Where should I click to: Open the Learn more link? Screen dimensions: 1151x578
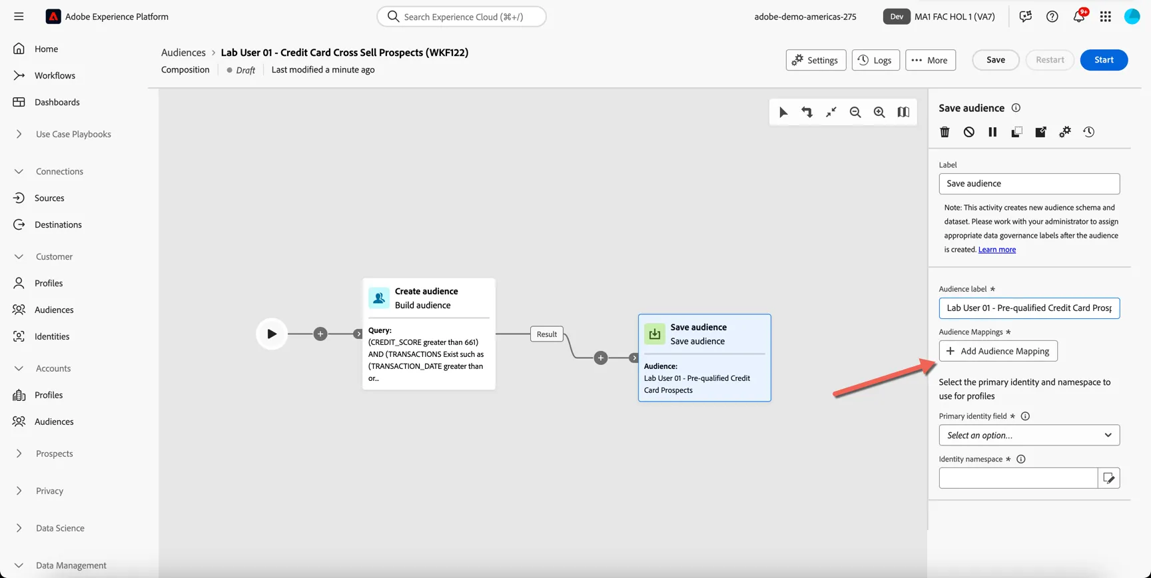point(997,250)
